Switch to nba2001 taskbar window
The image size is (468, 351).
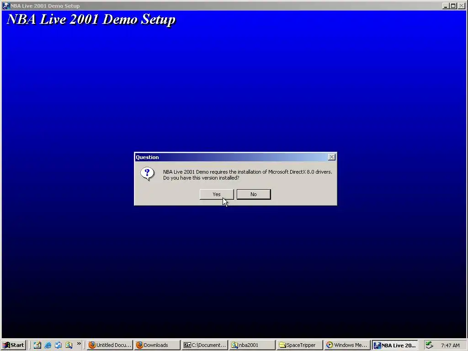(252, 345)
